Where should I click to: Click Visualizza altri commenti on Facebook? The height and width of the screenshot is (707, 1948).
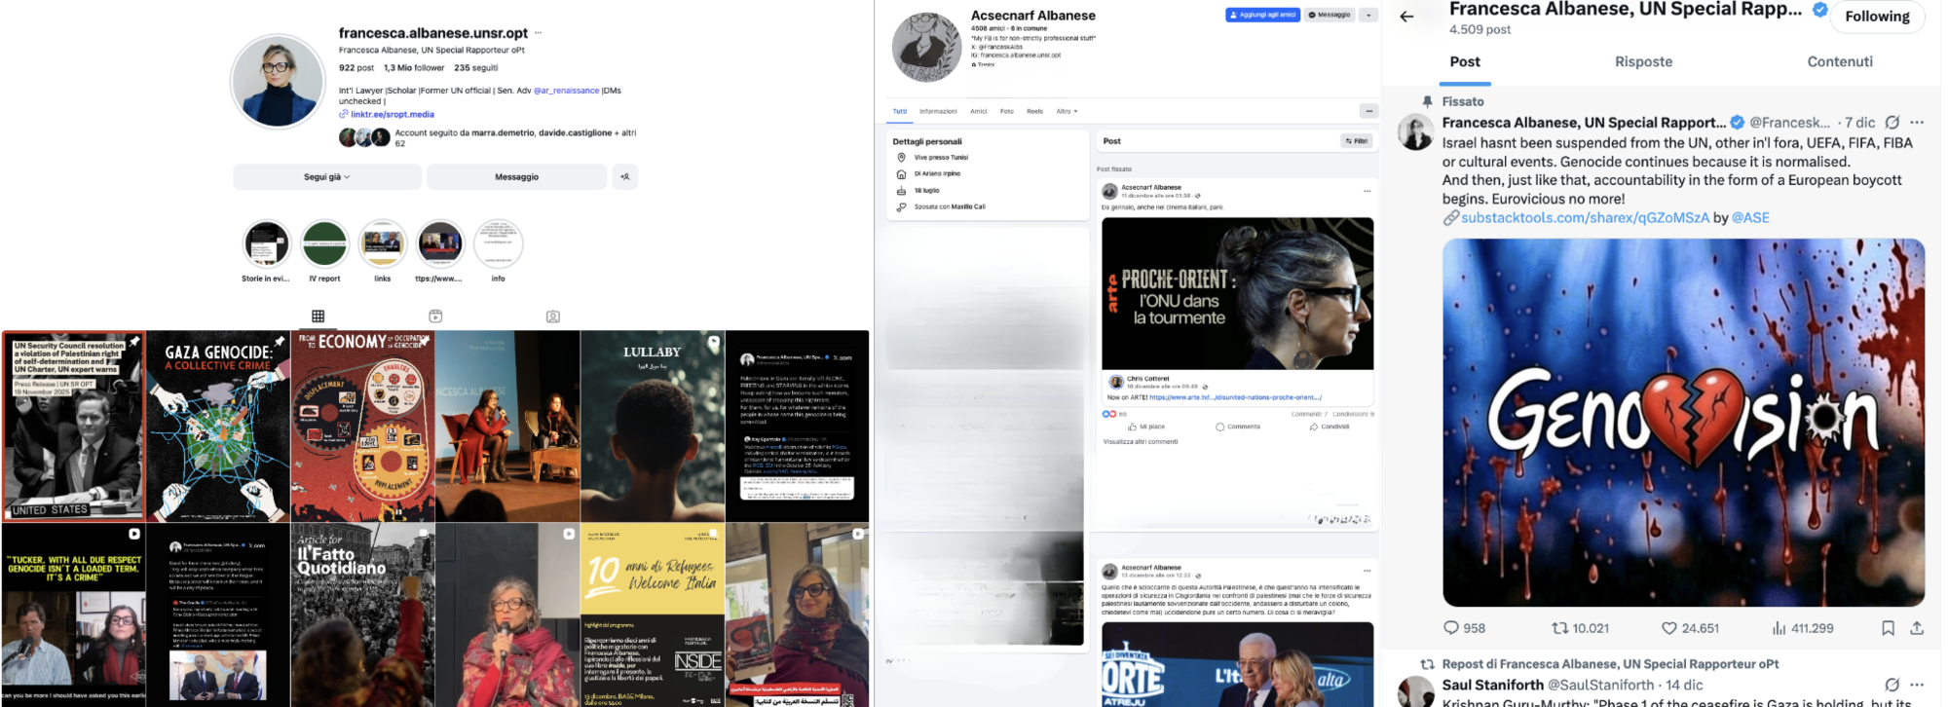click(x=1141, y=442)
